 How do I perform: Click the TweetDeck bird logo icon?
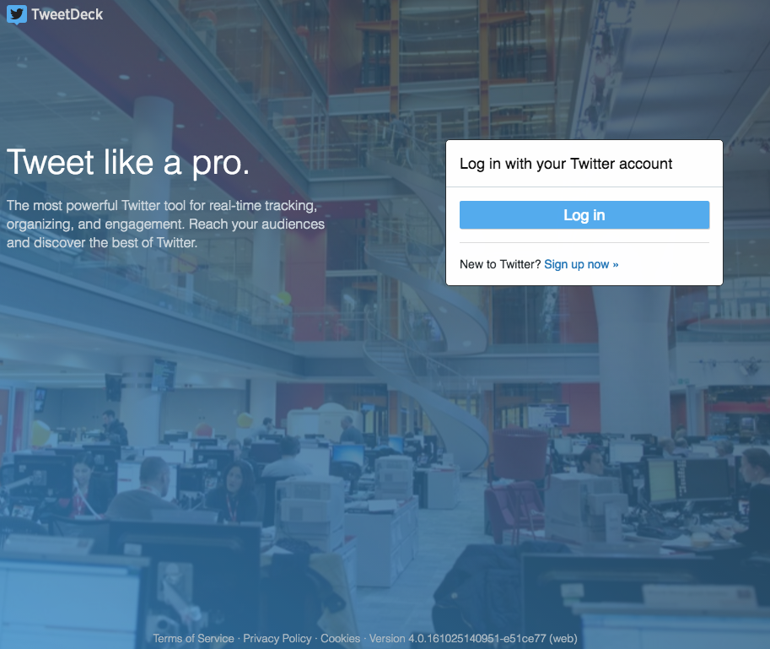[x=17, y=14]
